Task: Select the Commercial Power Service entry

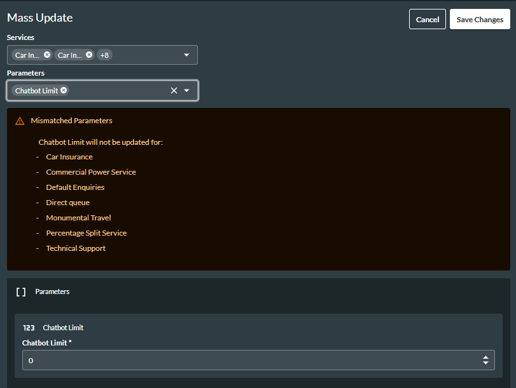Action: 91,172
